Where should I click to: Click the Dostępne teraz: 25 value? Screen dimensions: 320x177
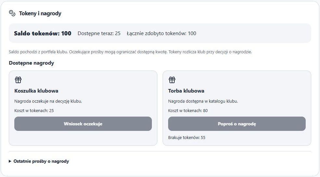click(x=99, y=33)
